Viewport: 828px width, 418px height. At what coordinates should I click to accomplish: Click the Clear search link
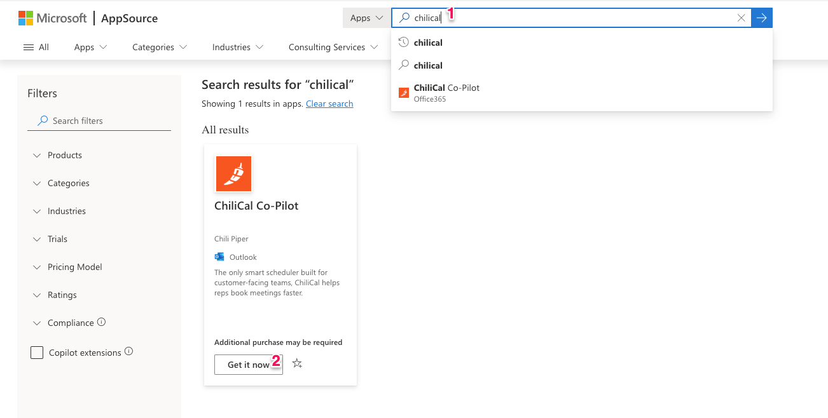[329, 104]
